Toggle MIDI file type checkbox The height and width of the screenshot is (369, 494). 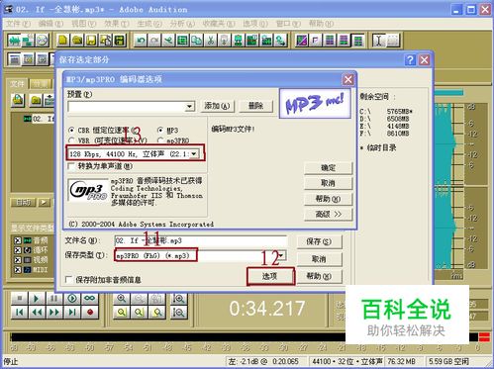tap(18, 270)
